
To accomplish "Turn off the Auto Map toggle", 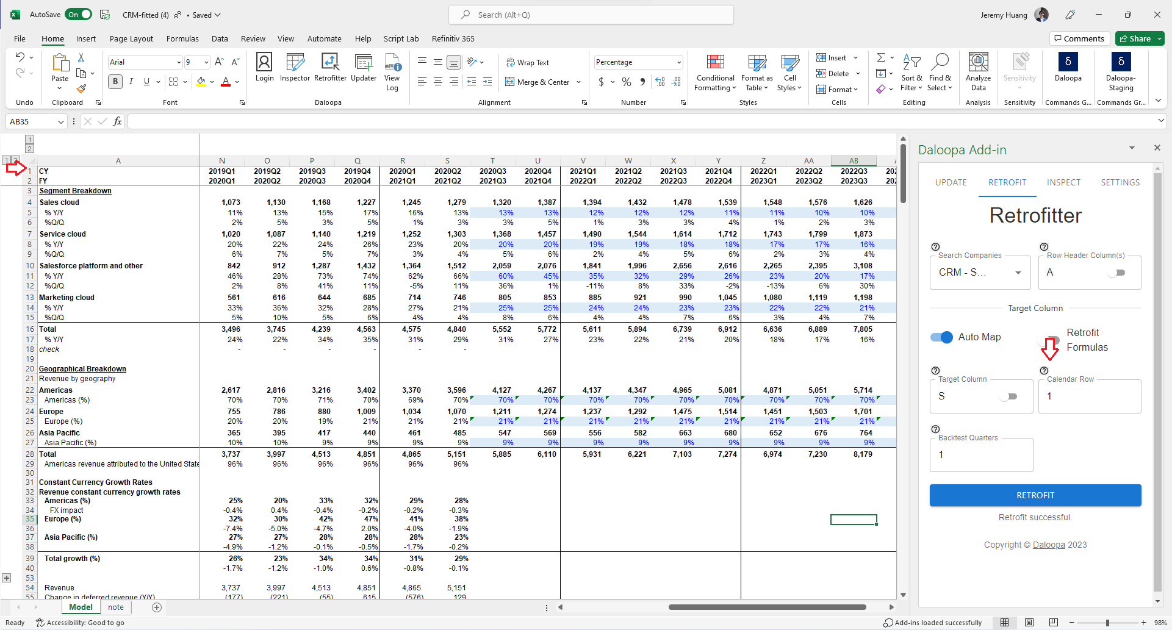I will [941, 337].
